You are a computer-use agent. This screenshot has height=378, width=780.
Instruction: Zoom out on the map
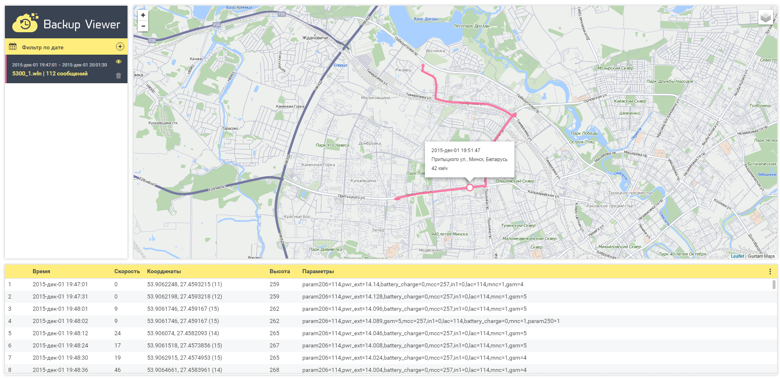tap(143, 26)
